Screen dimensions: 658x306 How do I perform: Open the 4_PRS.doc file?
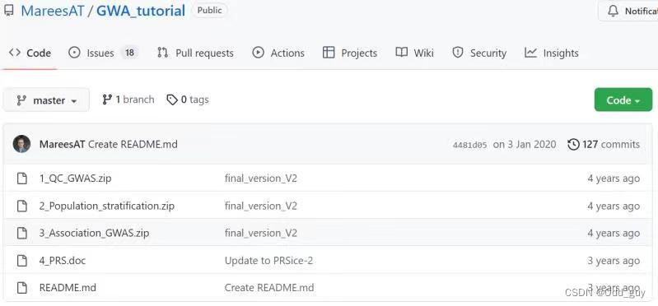tap(63, 261)
